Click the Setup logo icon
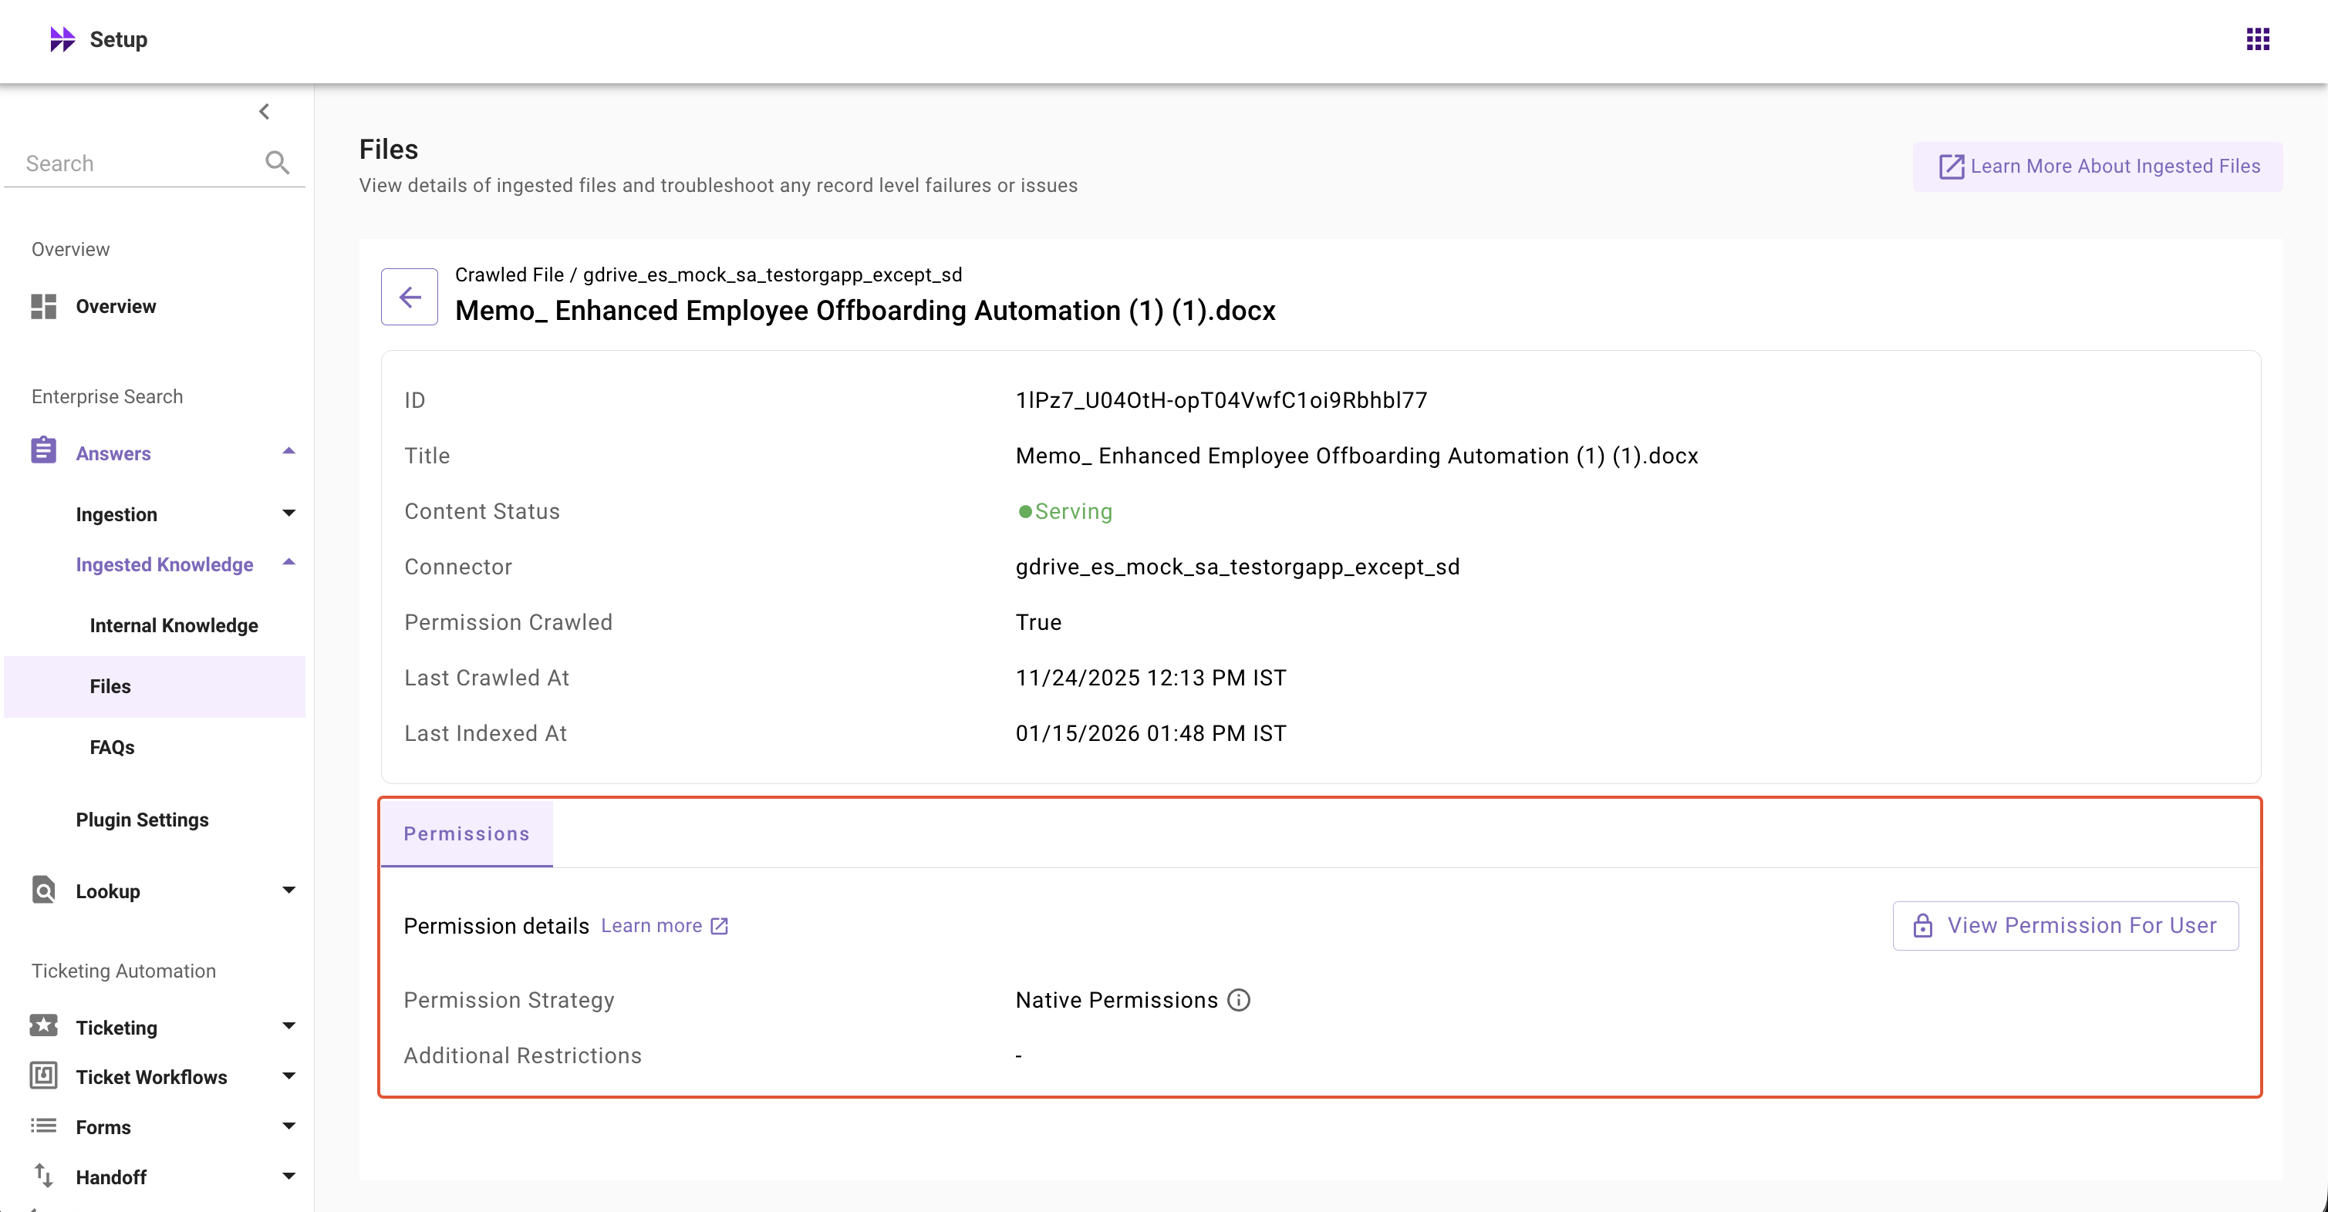 coord(62,40)
